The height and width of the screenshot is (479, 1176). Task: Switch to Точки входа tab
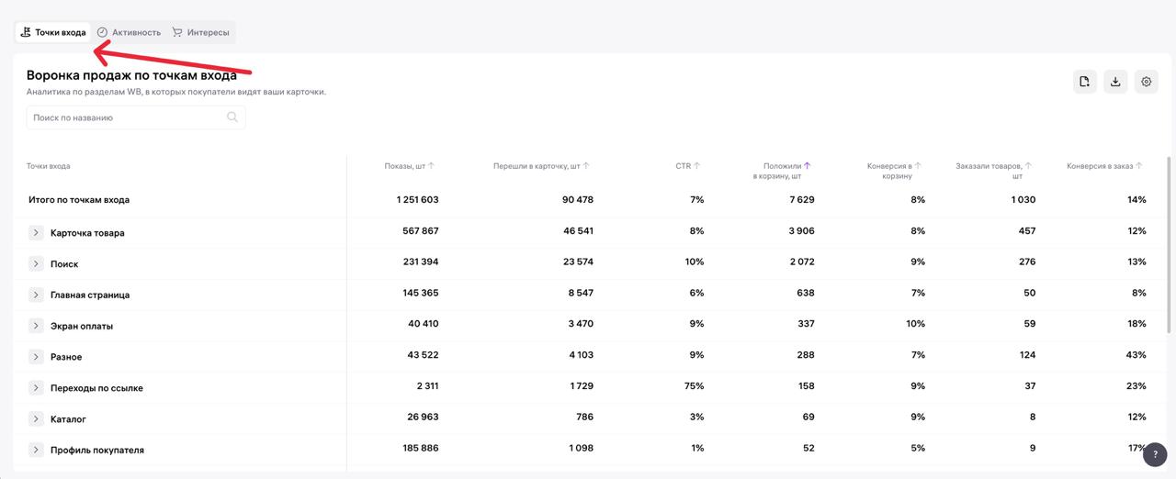[53, 32]
